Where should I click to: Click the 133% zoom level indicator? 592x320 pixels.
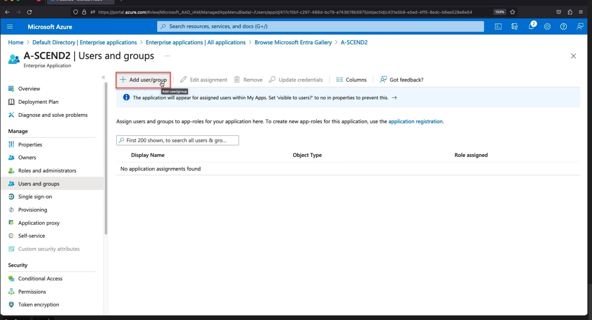coord(499,12)
